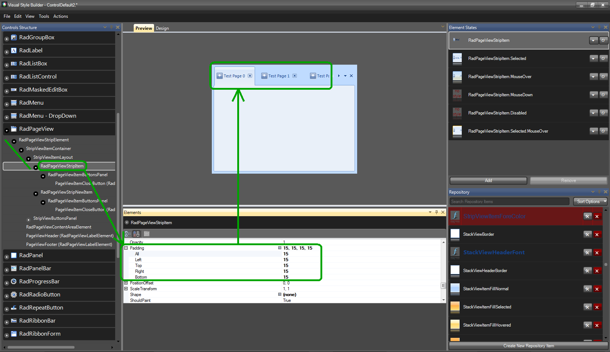Switch to the Design tab
The image size is (610, 352).
pyautogui.click(x=162, y=28)
